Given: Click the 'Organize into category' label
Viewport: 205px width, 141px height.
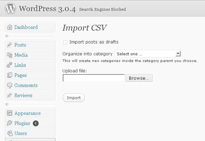Looking at the screenshot, I should coord(88,54).
